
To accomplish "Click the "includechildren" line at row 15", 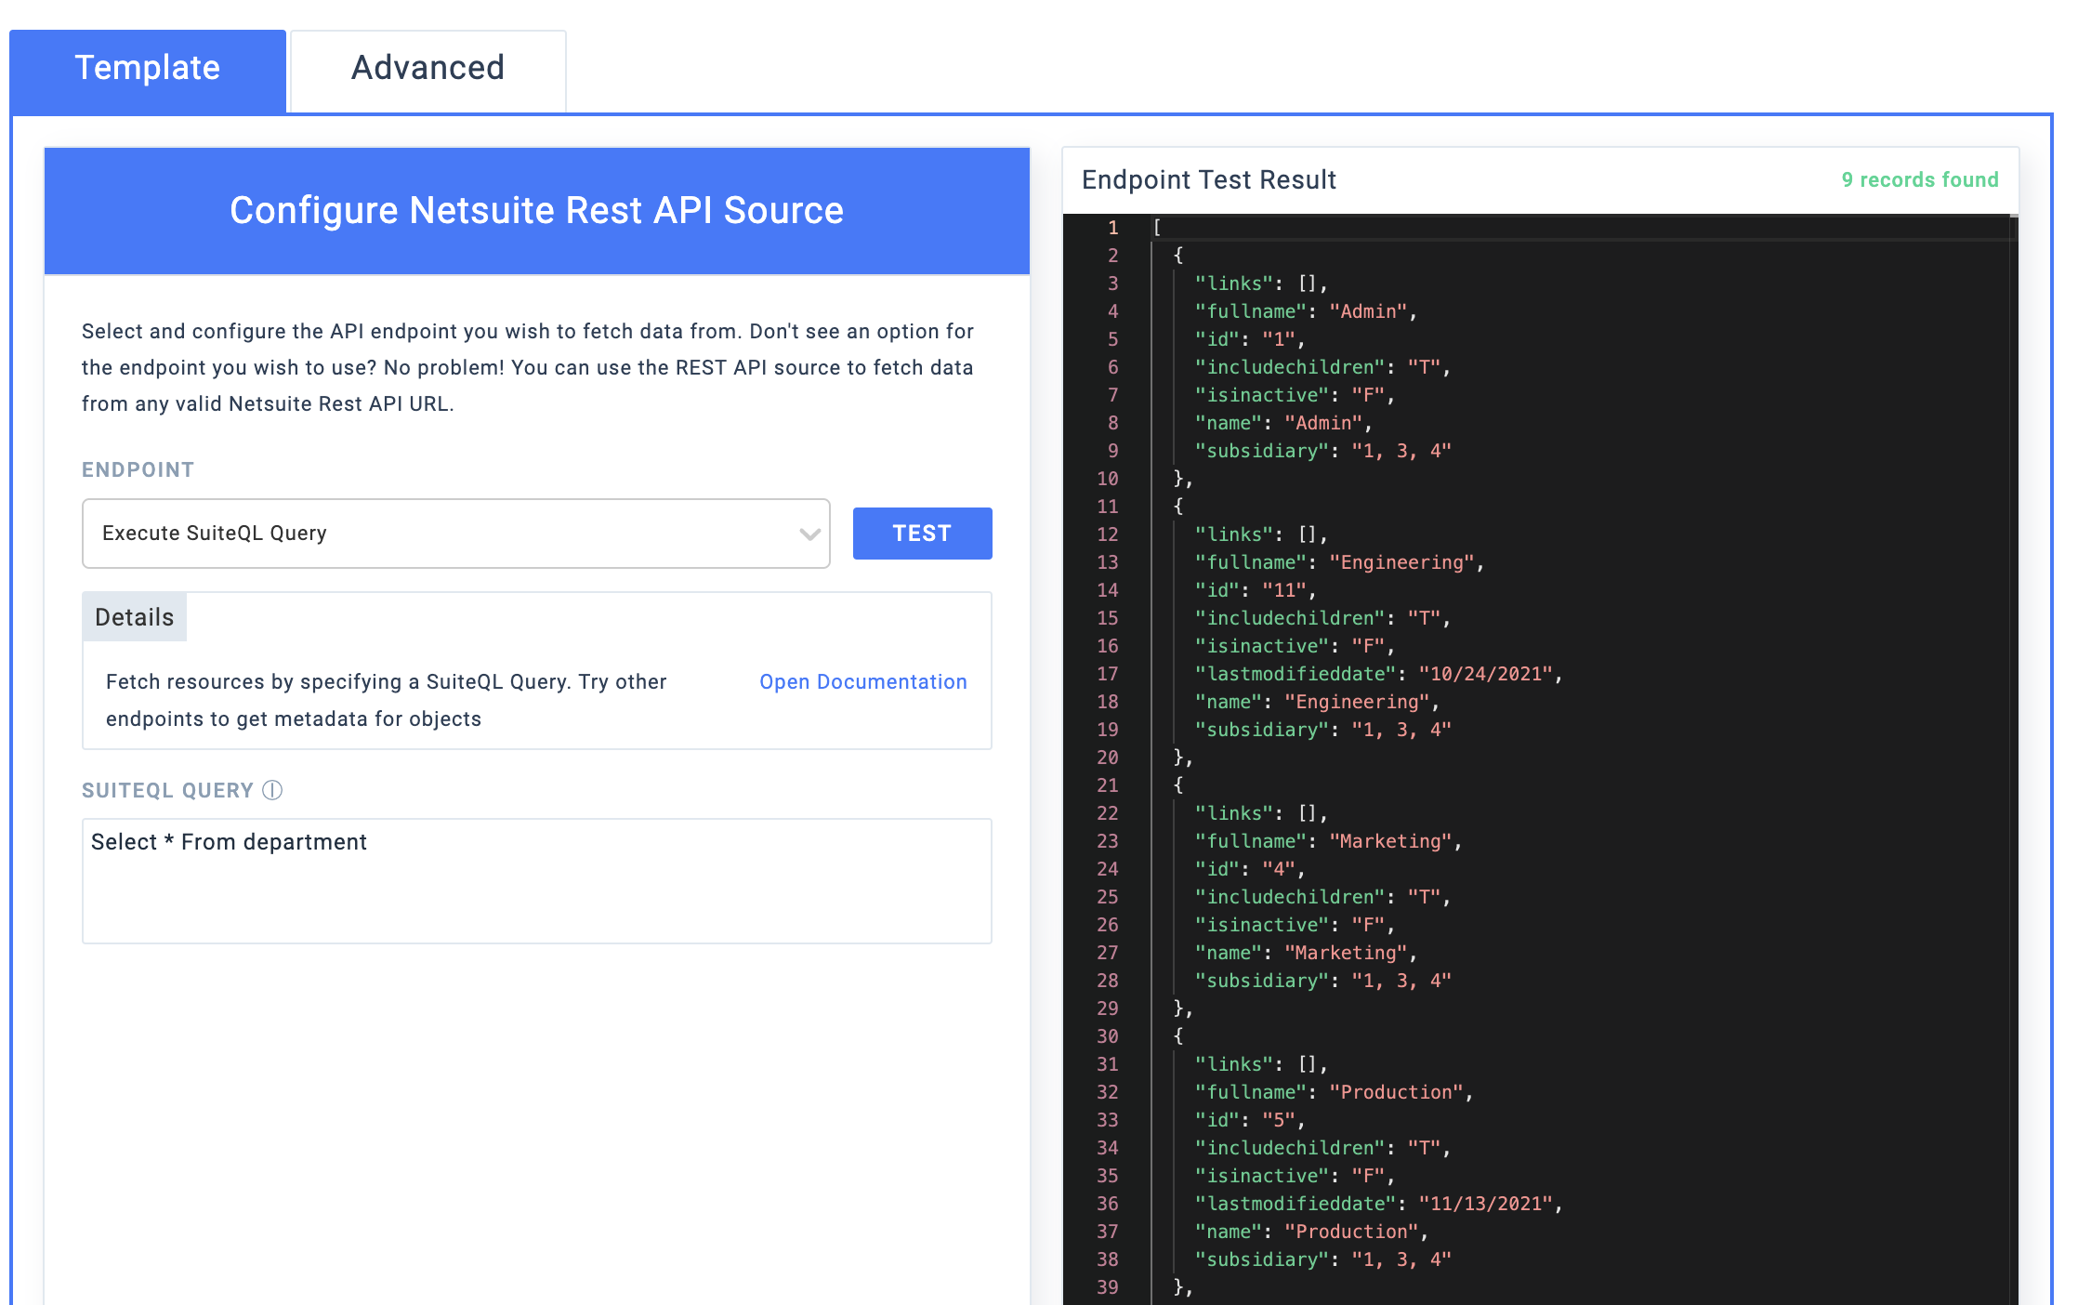I will pyautogui.click(x=1322, y=618).
